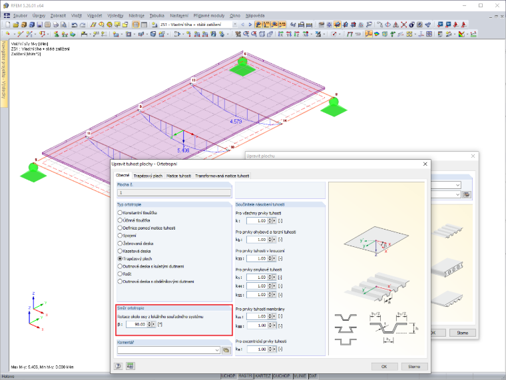Click the β rotation angle input field
The image size is (506, 380).
tap(136, 324)
